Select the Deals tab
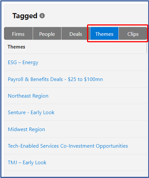Image resolution: width=149 pixels, height=178 pixels. [76, 34]
